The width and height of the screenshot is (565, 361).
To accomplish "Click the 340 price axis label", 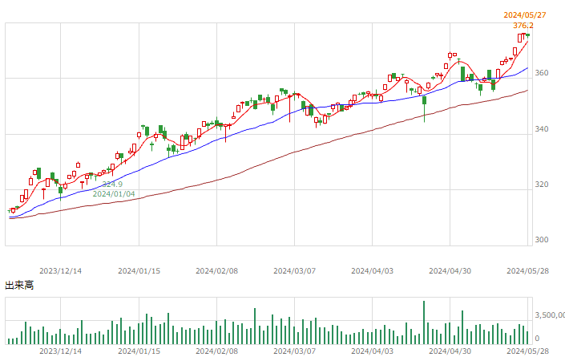I will coord(542,129).
